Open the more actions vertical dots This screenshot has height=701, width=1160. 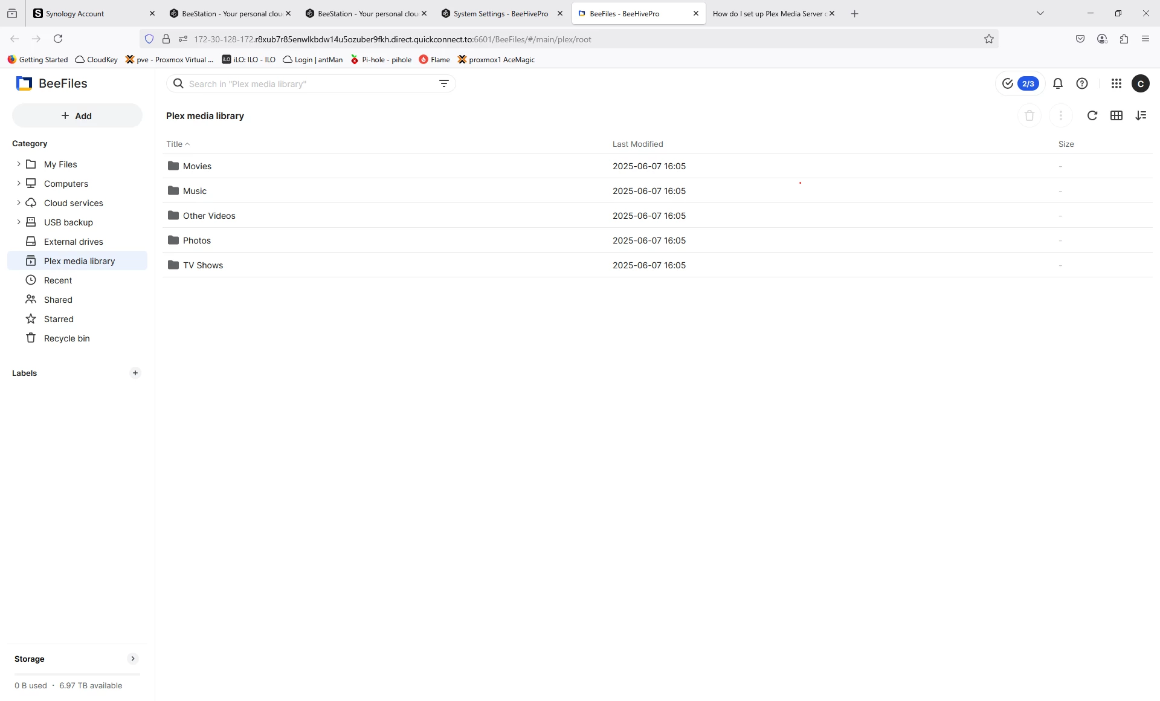(1060, 115)
